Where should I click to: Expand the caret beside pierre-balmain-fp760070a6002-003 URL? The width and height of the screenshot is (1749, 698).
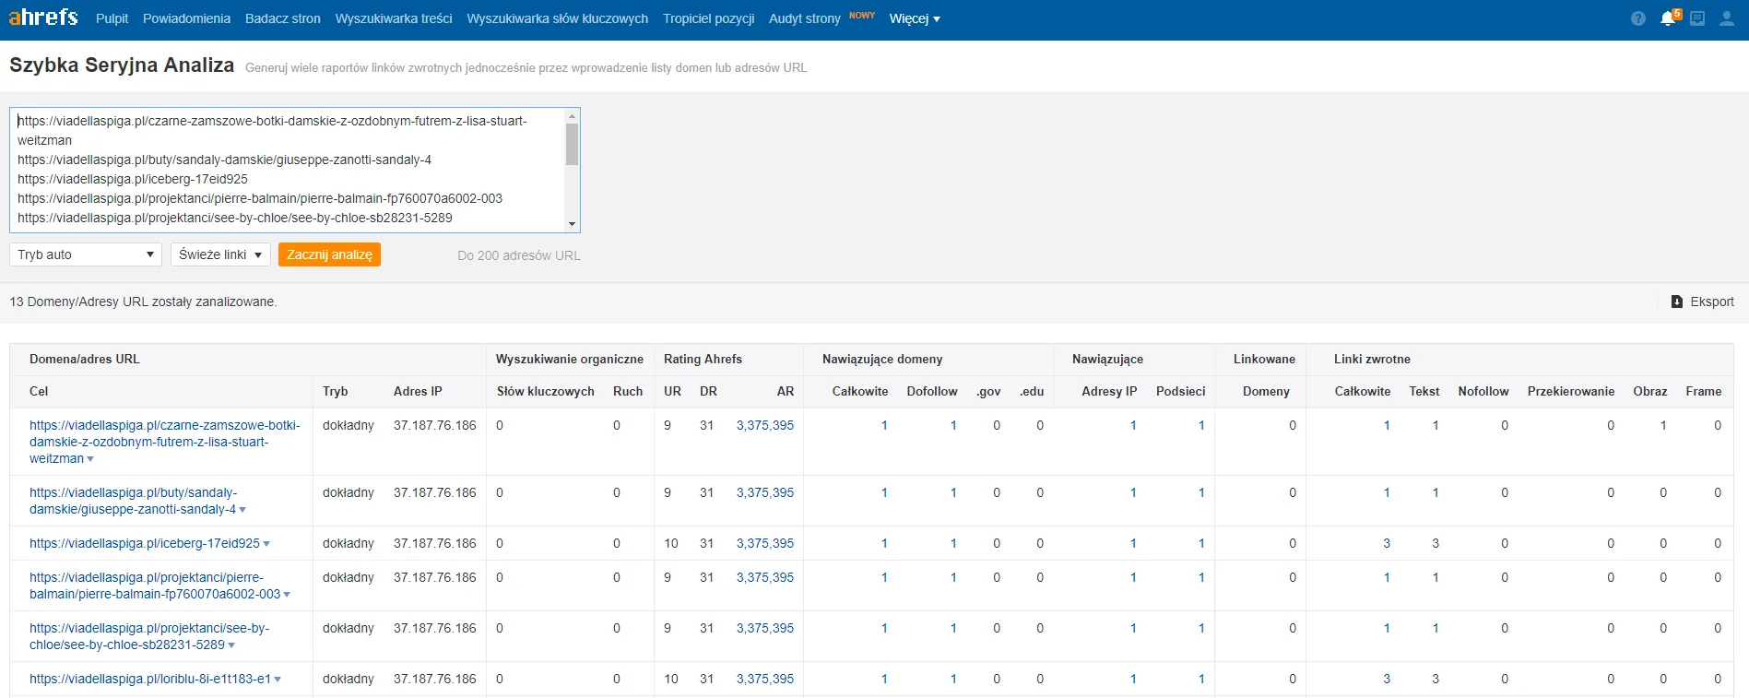click(287, 595)
